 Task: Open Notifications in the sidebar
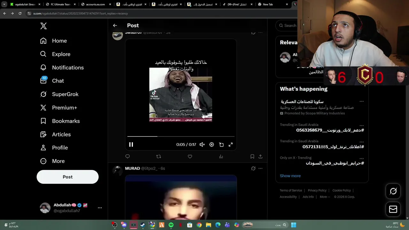coord(62,68)
